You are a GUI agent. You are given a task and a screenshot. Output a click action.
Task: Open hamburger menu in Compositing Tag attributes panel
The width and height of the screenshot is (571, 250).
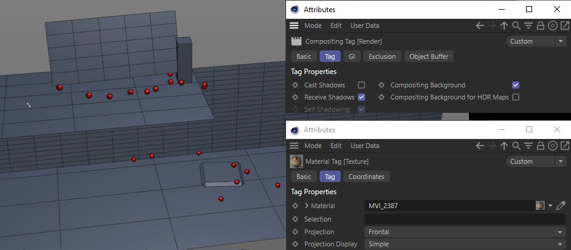294,26
